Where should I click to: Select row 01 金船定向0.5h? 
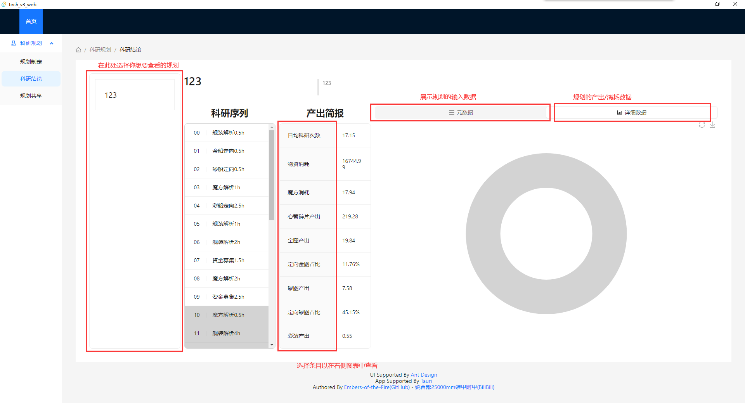pyautogui.click(x=227, y=151)
